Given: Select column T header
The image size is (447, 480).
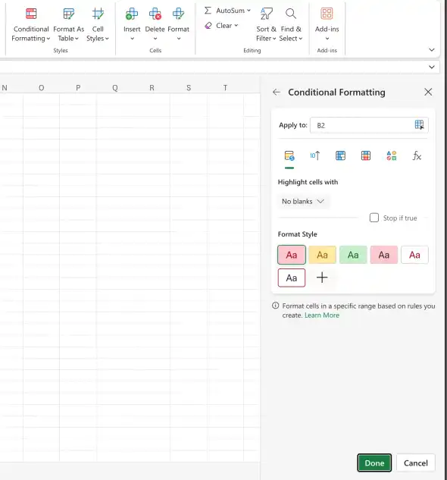Looking at the screenshot, I should click(226, 88).
